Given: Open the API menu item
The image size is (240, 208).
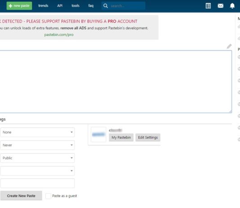Looking at the screenshot, I should 60,6.
